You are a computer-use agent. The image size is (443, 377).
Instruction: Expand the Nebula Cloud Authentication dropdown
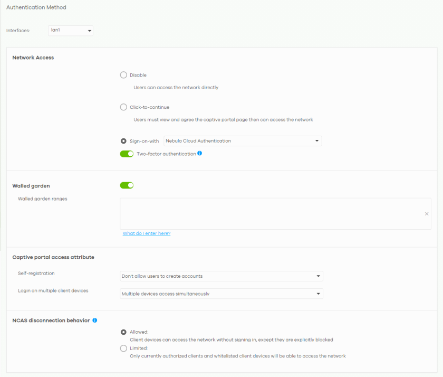pyautogui.click(x=243, y=141)
